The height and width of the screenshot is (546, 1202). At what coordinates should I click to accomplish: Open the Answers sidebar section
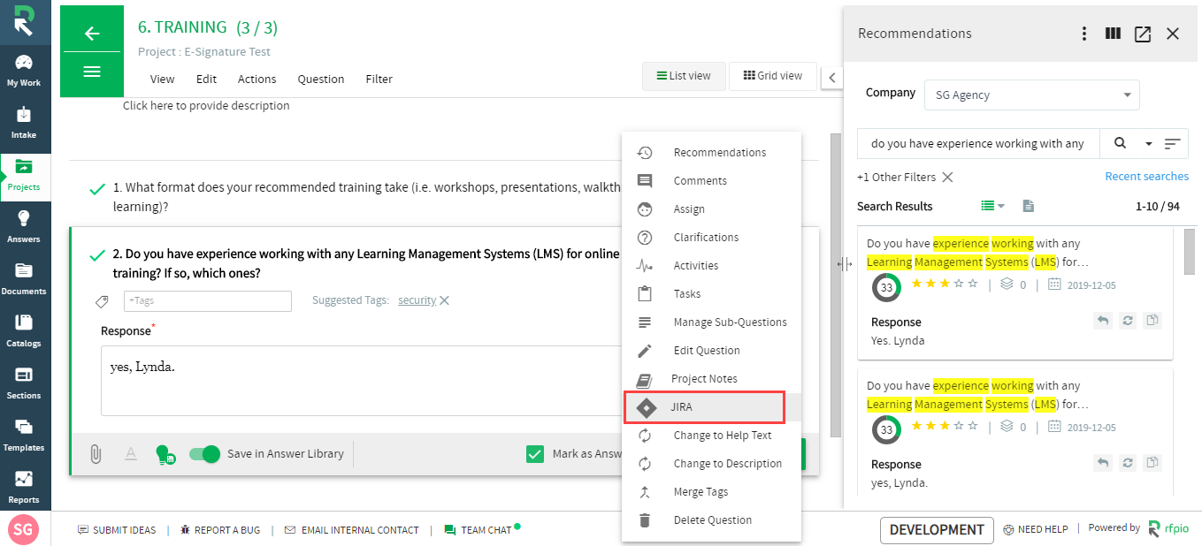(x=24, y=227)
